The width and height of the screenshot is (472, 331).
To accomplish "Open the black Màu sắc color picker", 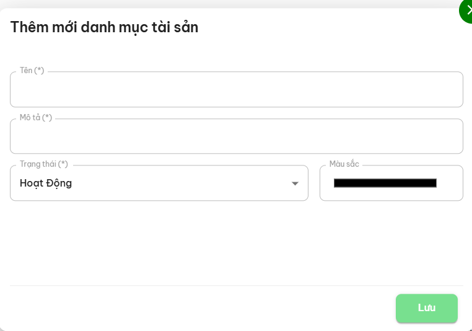I will pos(385,183).
